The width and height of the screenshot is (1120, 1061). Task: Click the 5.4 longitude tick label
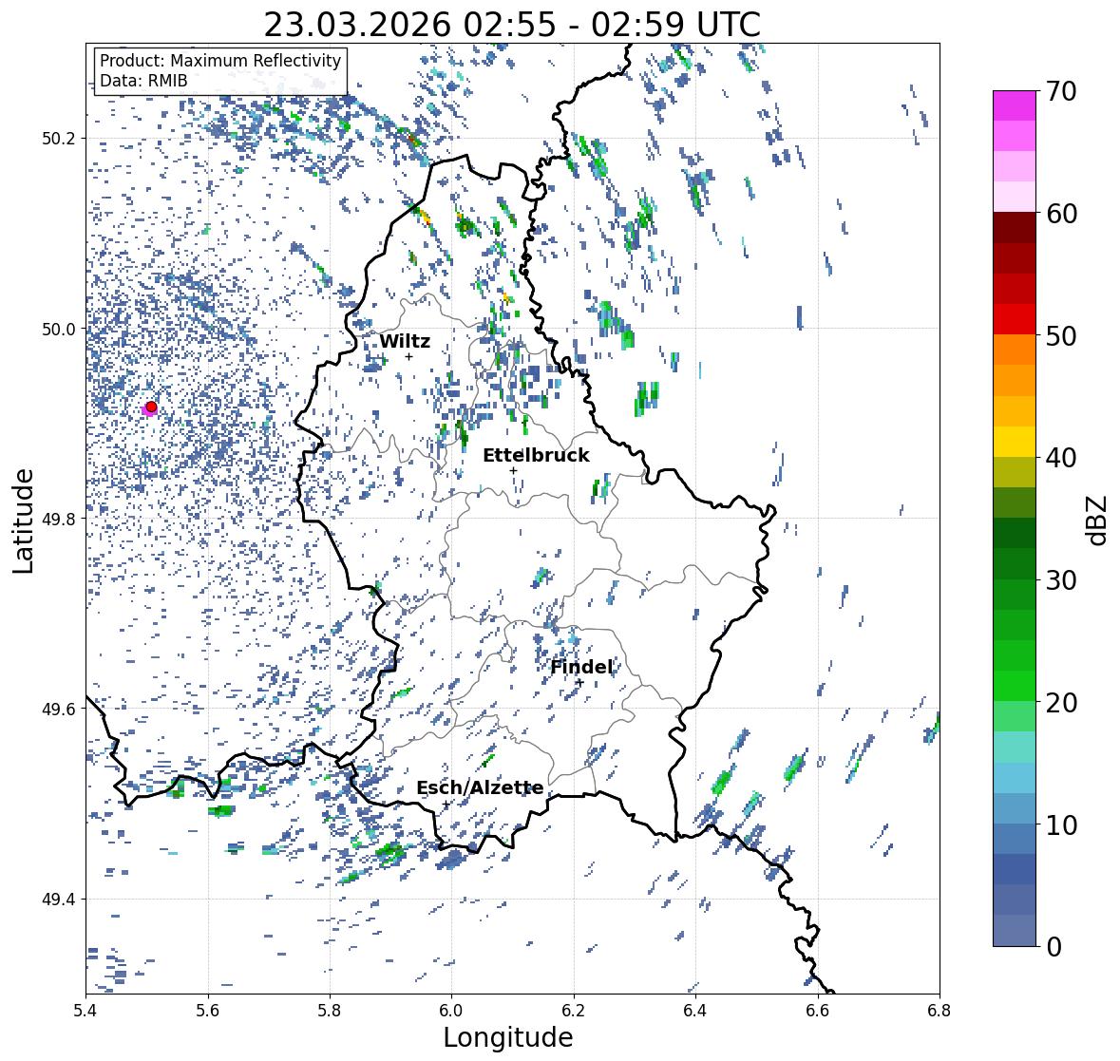[x=85, y=1011]
